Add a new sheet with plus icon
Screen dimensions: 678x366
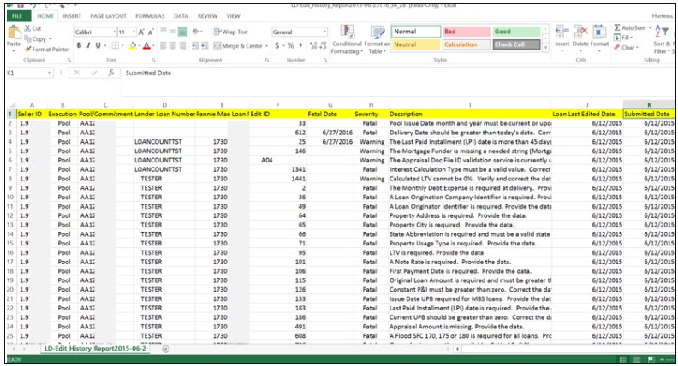[x=165, y=349]
